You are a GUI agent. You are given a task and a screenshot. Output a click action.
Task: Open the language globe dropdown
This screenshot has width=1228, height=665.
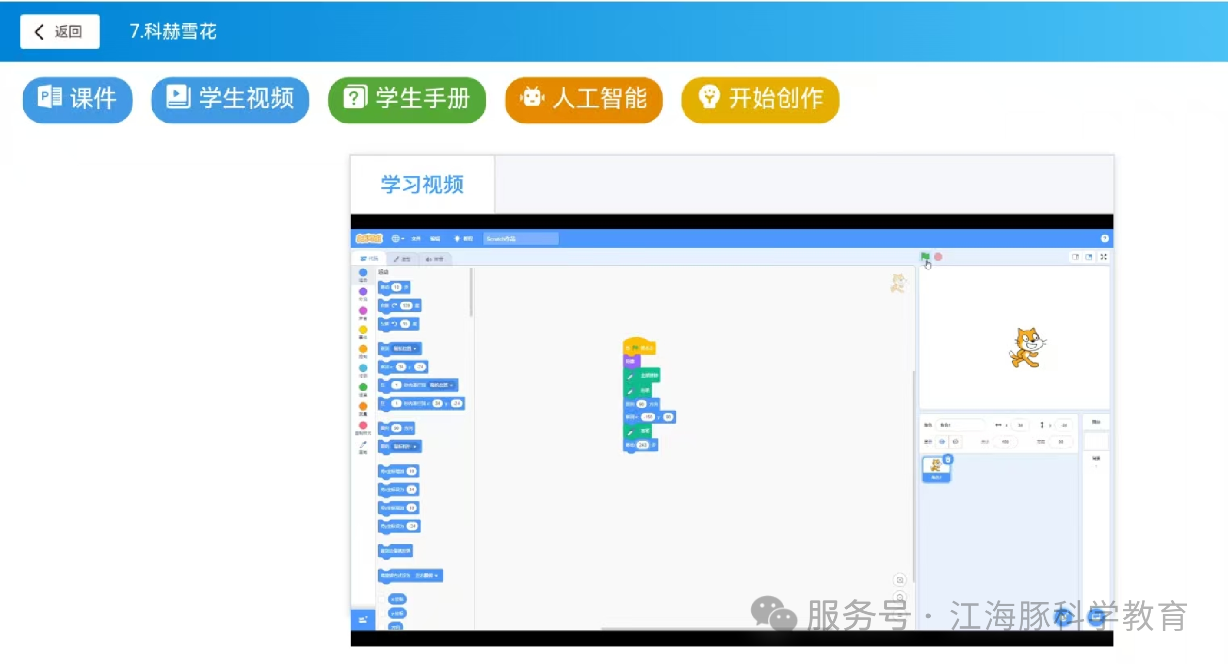click(x=397, y=238)
